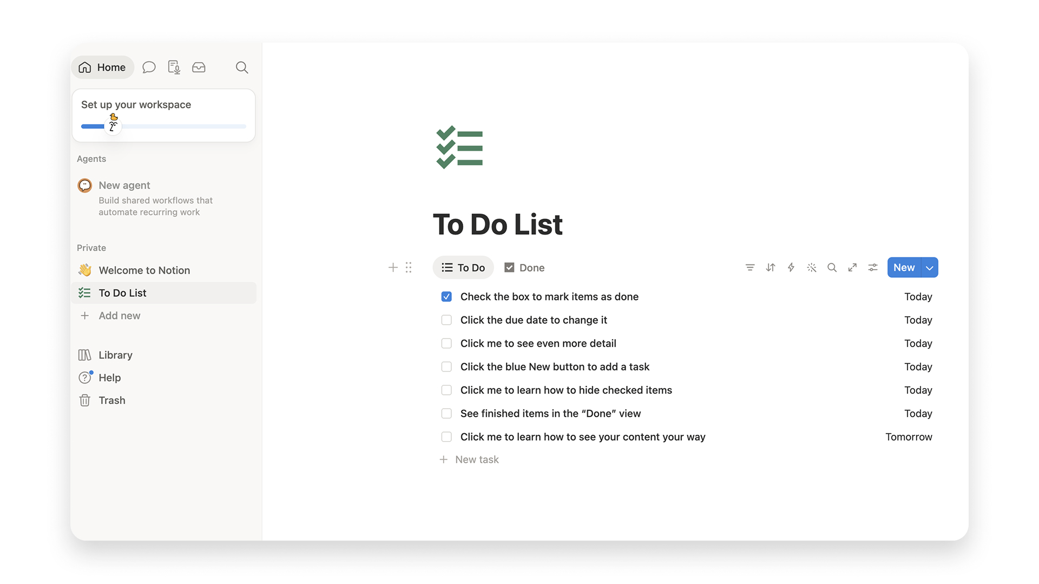Add a row with '+ New task'

pos(469,460)
